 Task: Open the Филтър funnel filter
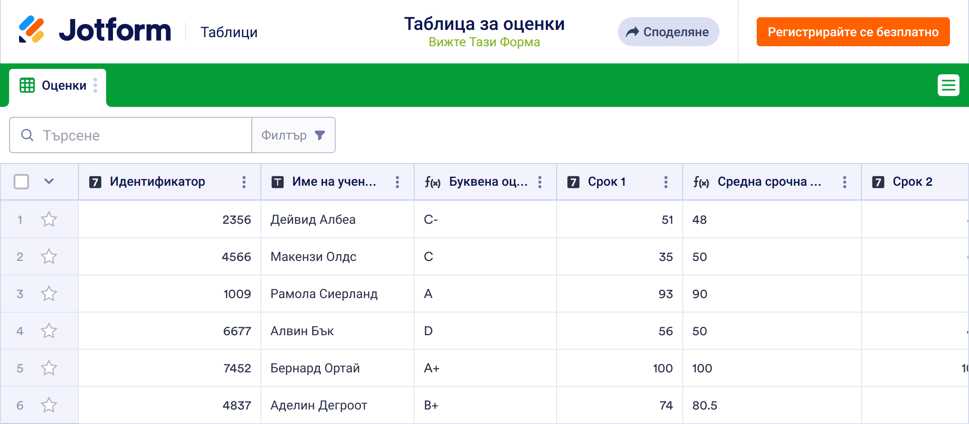[x=294, y=135]
